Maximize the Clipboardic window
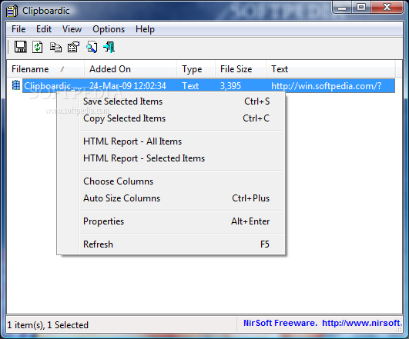409x339 pixels. pos(361,7)
